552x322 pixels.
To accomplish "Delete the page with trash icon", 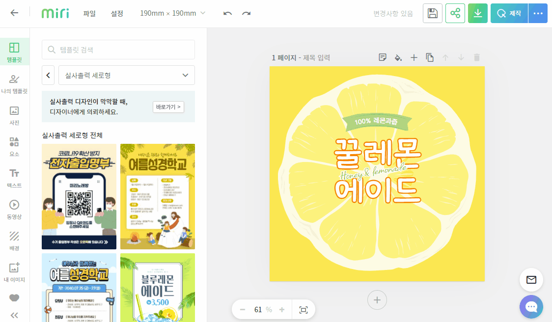I will tap(477, 57).
